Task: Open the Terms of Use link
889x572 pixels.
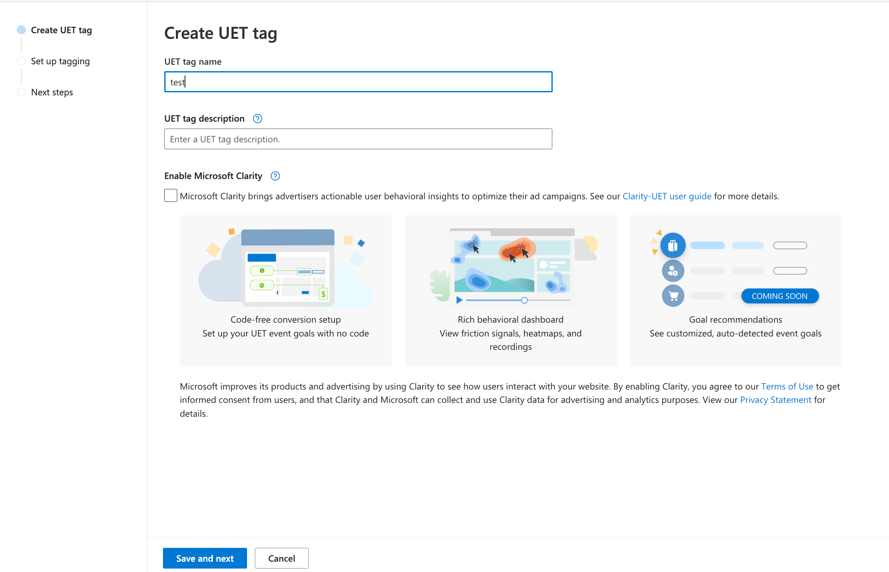Action: tap(787, 387)
